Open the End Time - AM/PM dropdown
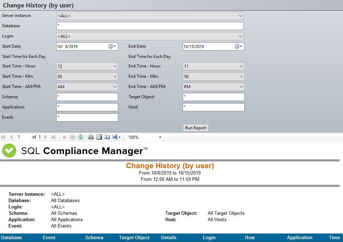This screenshot has height=242, width=343. (241, 87)
